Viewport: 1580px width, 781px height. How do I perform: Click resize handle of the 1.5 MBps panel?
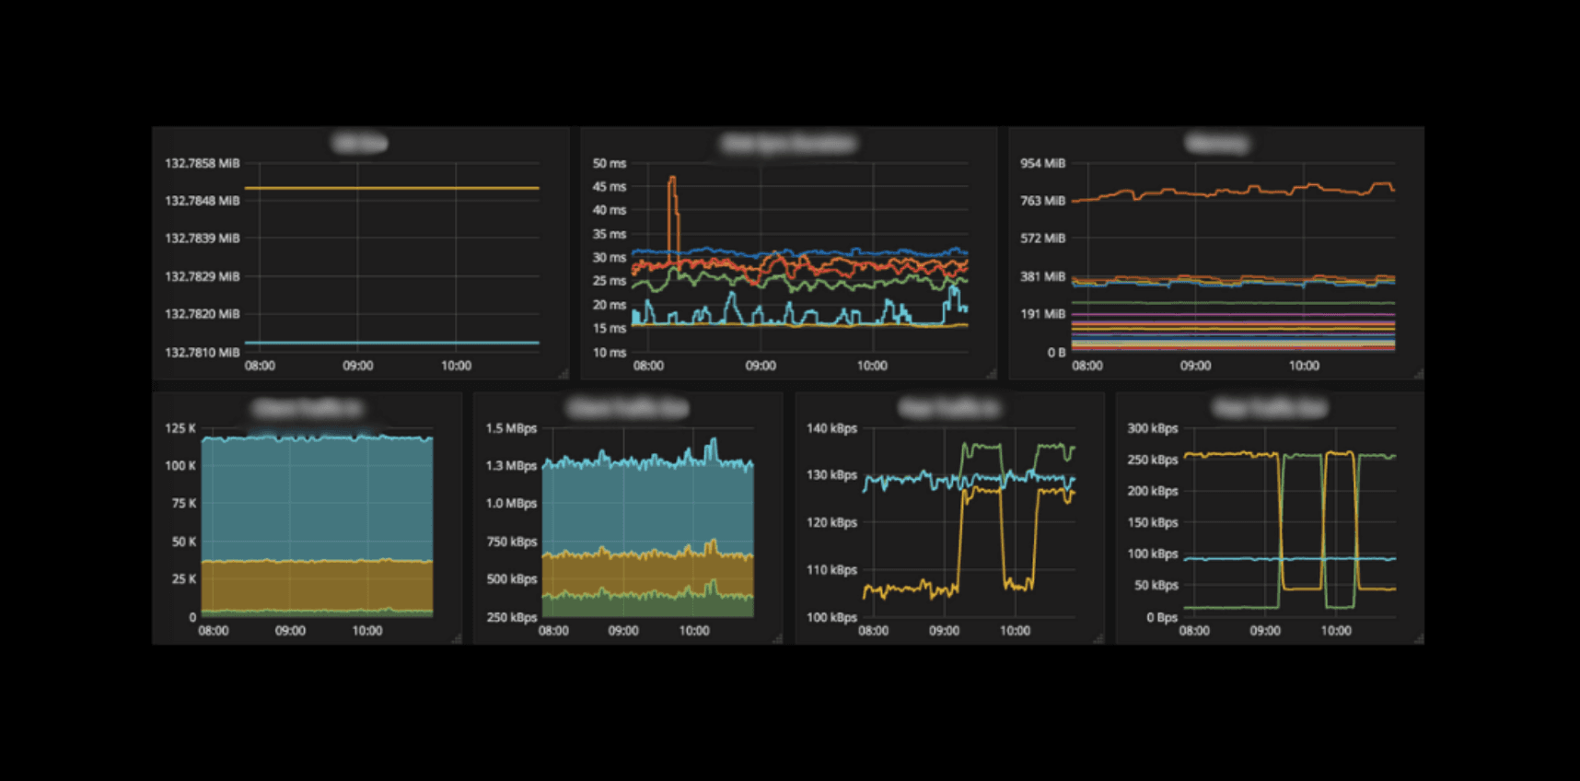pos(777,638)
